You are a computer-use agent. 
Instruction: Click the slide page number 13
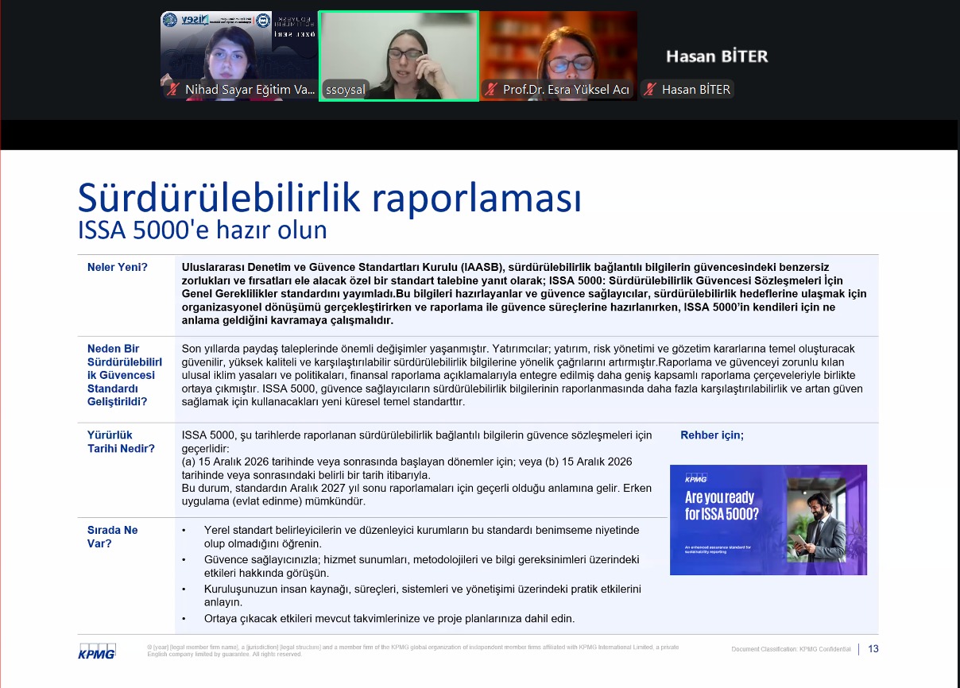click(x=873, y=649)
